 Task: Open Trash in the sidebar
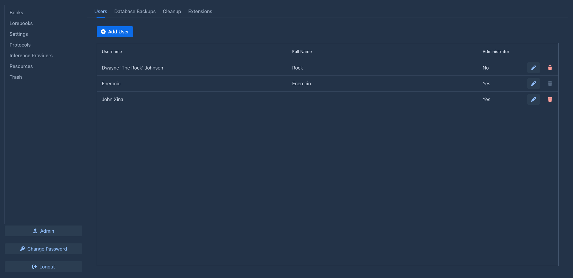click(16, 77)
